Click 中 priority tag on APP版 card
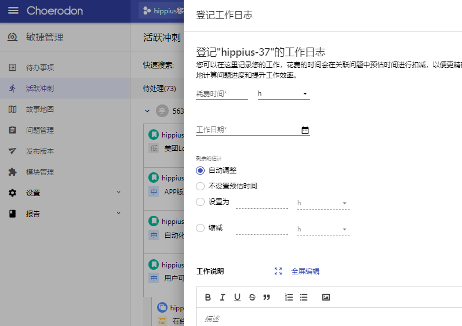This screenshot has width=462, height=326. [x=154, y=191]
